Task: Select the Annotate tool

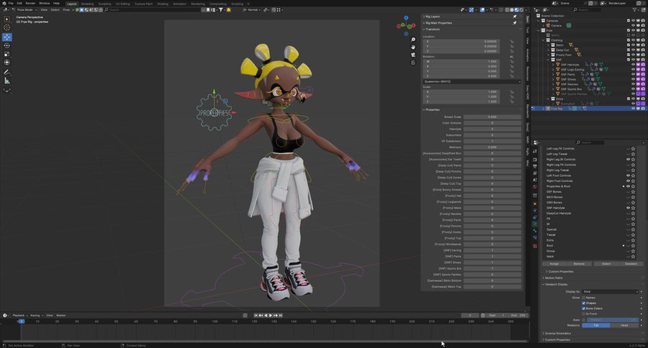Action: click(7, 72)
